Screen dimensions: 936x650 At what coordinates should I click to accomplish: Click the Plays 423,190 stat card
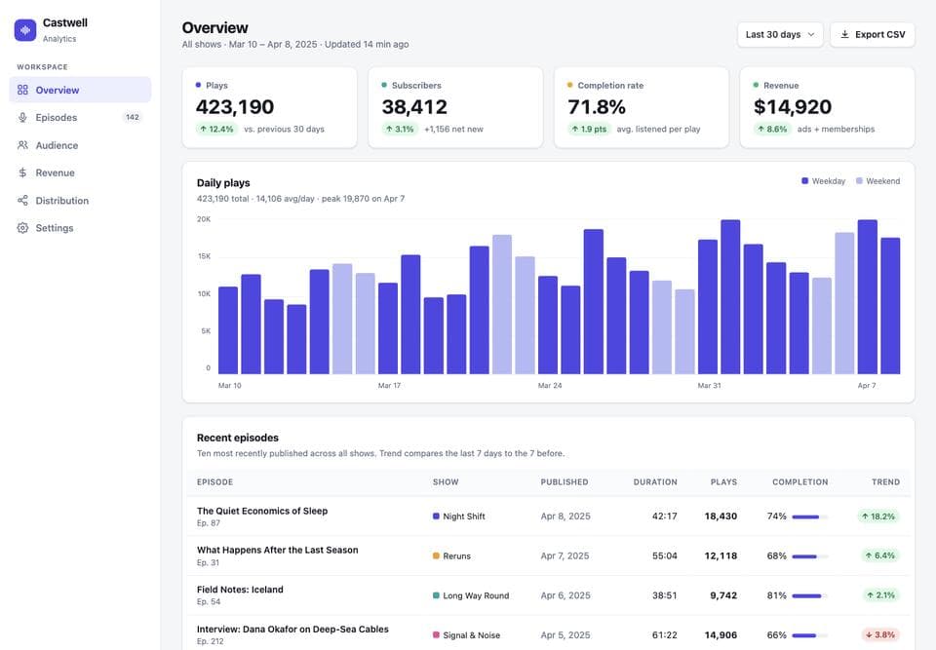pyautogui.click(x=270, y=107)
